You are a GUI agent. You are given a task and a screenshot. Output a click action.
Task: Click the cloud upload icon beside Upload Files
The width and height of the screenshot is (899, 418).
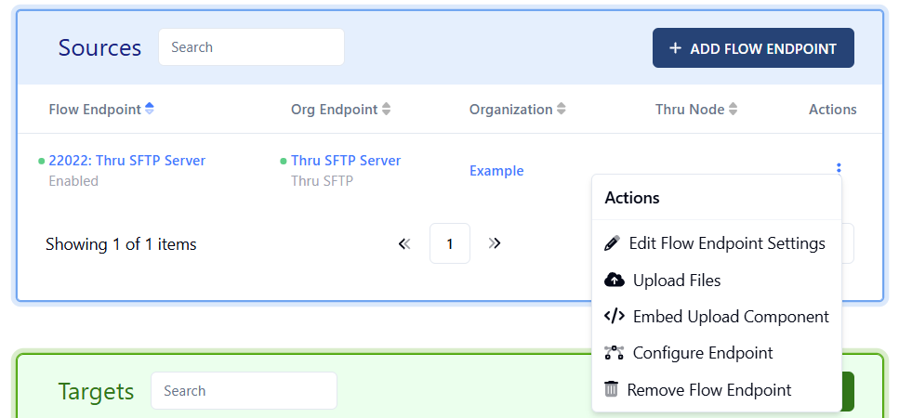click(614, 280)
